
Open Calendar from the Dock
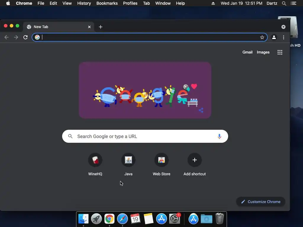tap(135, 219)
